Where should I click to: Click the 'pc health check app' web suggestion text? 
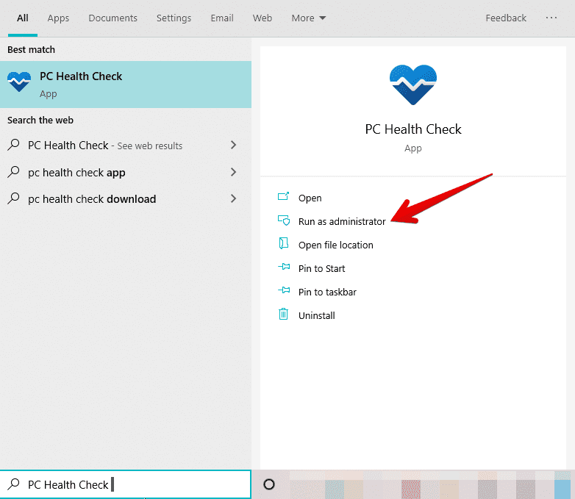[76, 172]
